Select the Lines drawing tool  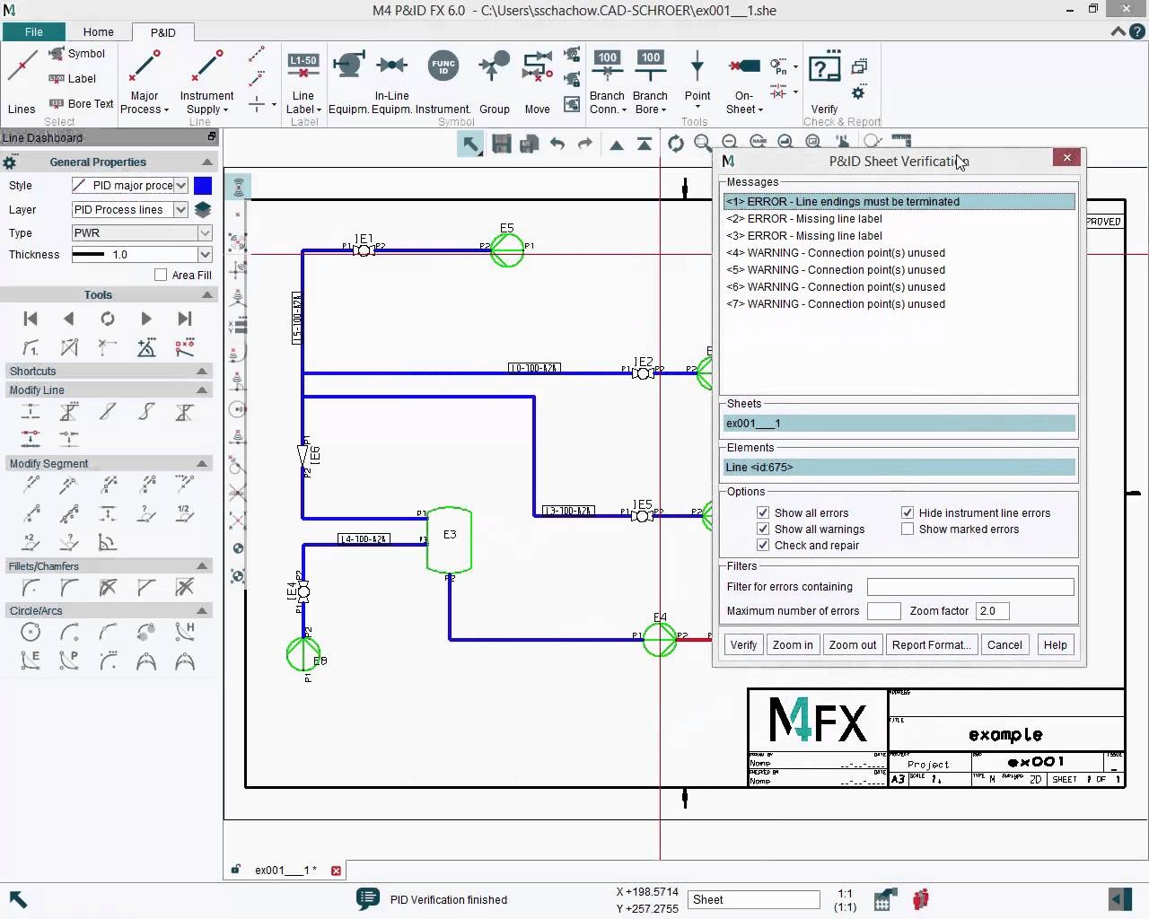(x=22, y=83)
